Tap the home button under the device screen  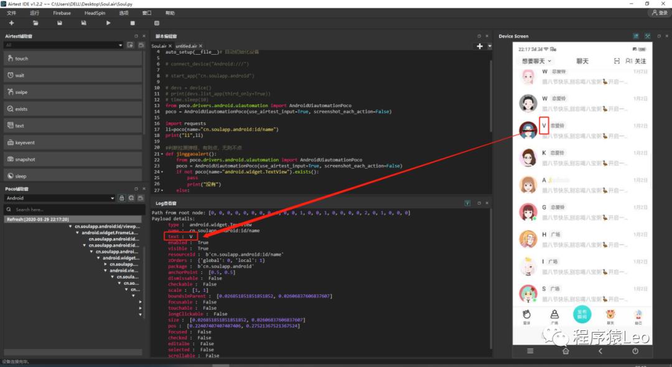[x=565, y=351]
